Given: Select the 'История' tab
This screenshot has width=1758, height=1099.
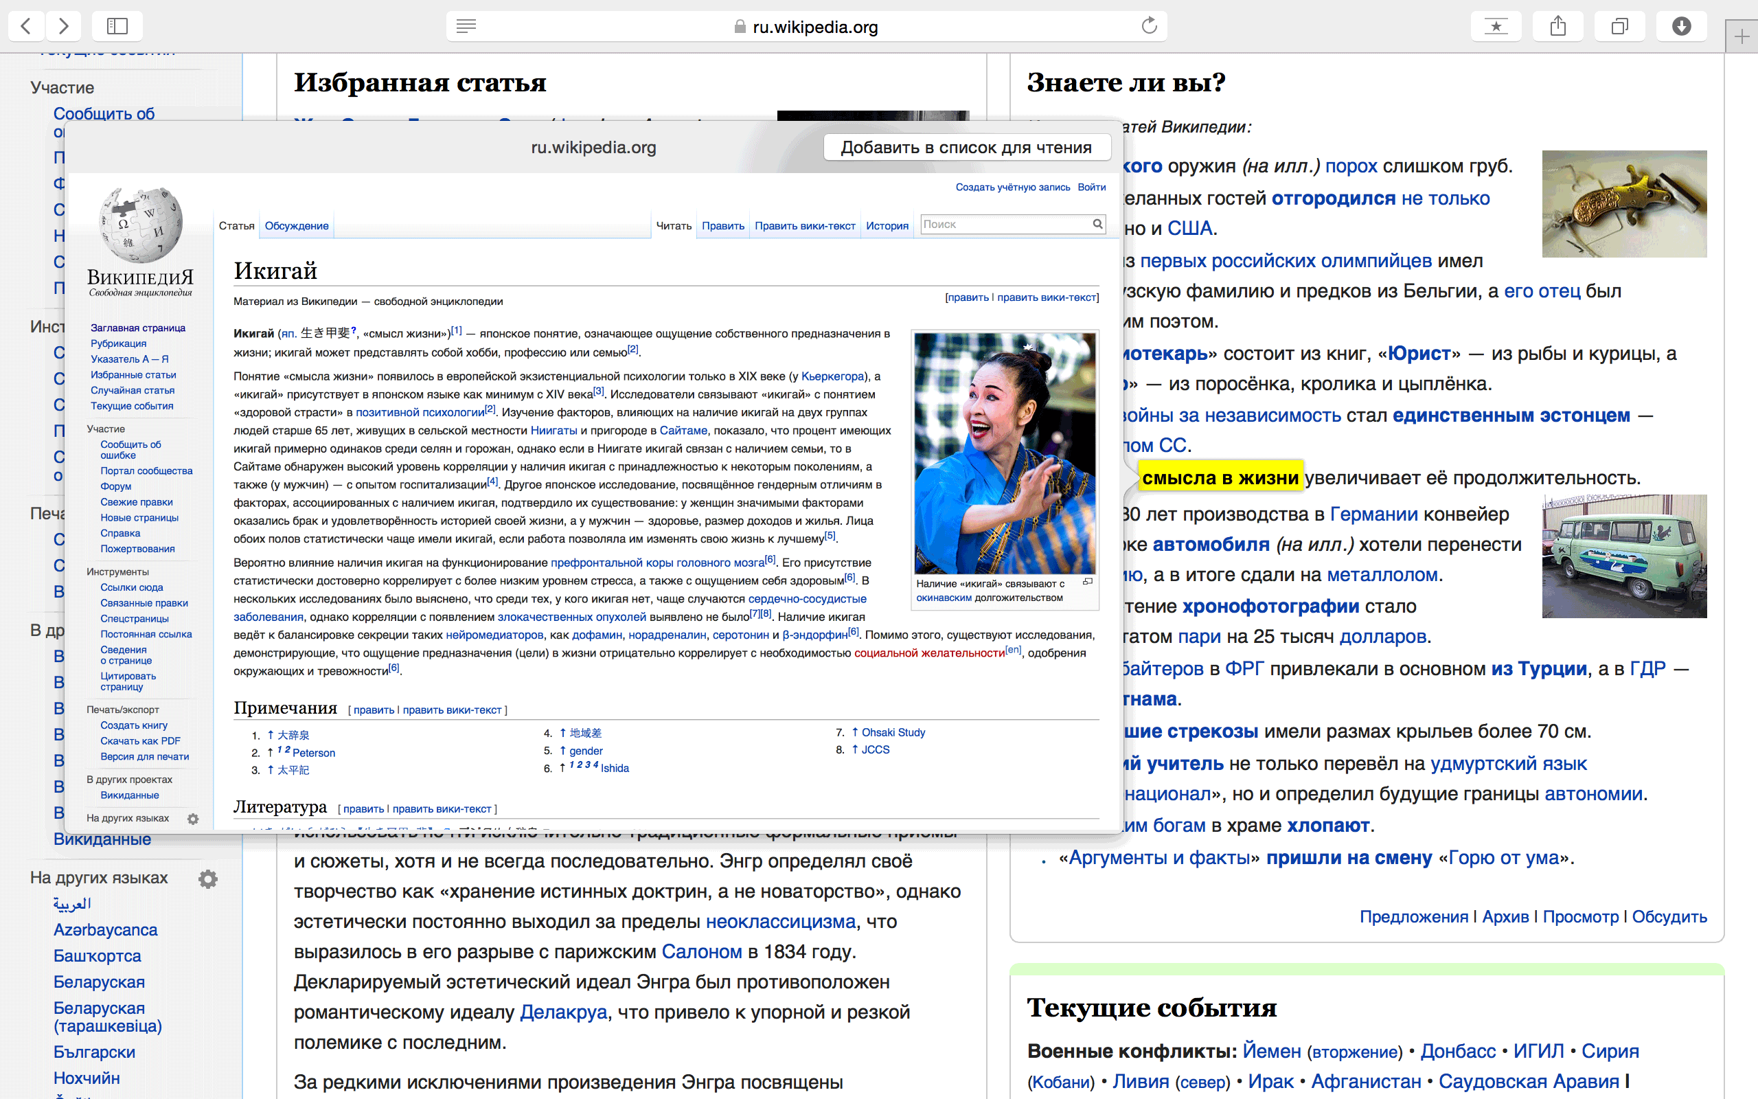Looking at the screenshot, I should point(887,226).
